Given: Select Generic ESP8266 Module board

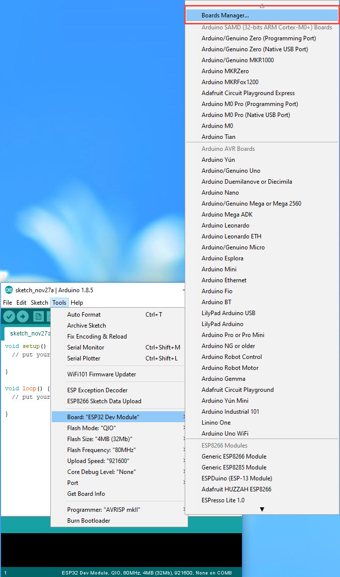Looking at the screenshot, I should coord(262,457).
